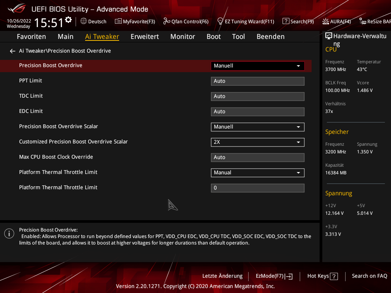The image size is (391, 293).
Task: Click the 15:51 clock display
Action: (49, 23)
